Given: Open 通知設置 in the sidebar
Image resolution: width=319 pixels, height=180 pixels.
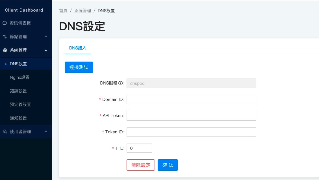Looking at the screenshot, I should point(18,118).
